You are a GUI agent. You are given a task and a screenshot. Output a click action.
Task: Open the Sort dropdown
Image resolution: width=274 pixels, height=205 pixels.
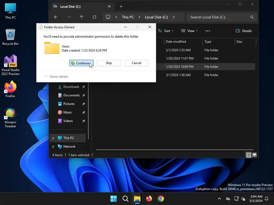[x=166, y=31]
